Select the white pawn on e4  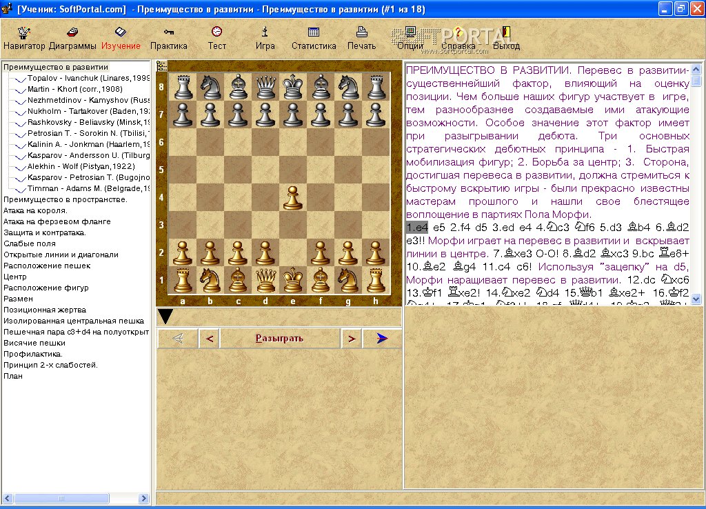pyautogui.click(x=292, y=197)
